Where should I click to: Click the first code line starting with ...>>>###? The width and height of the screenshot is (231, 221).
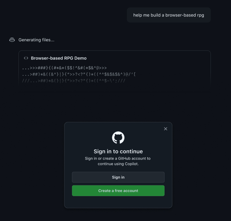click(x=64, y=68)
